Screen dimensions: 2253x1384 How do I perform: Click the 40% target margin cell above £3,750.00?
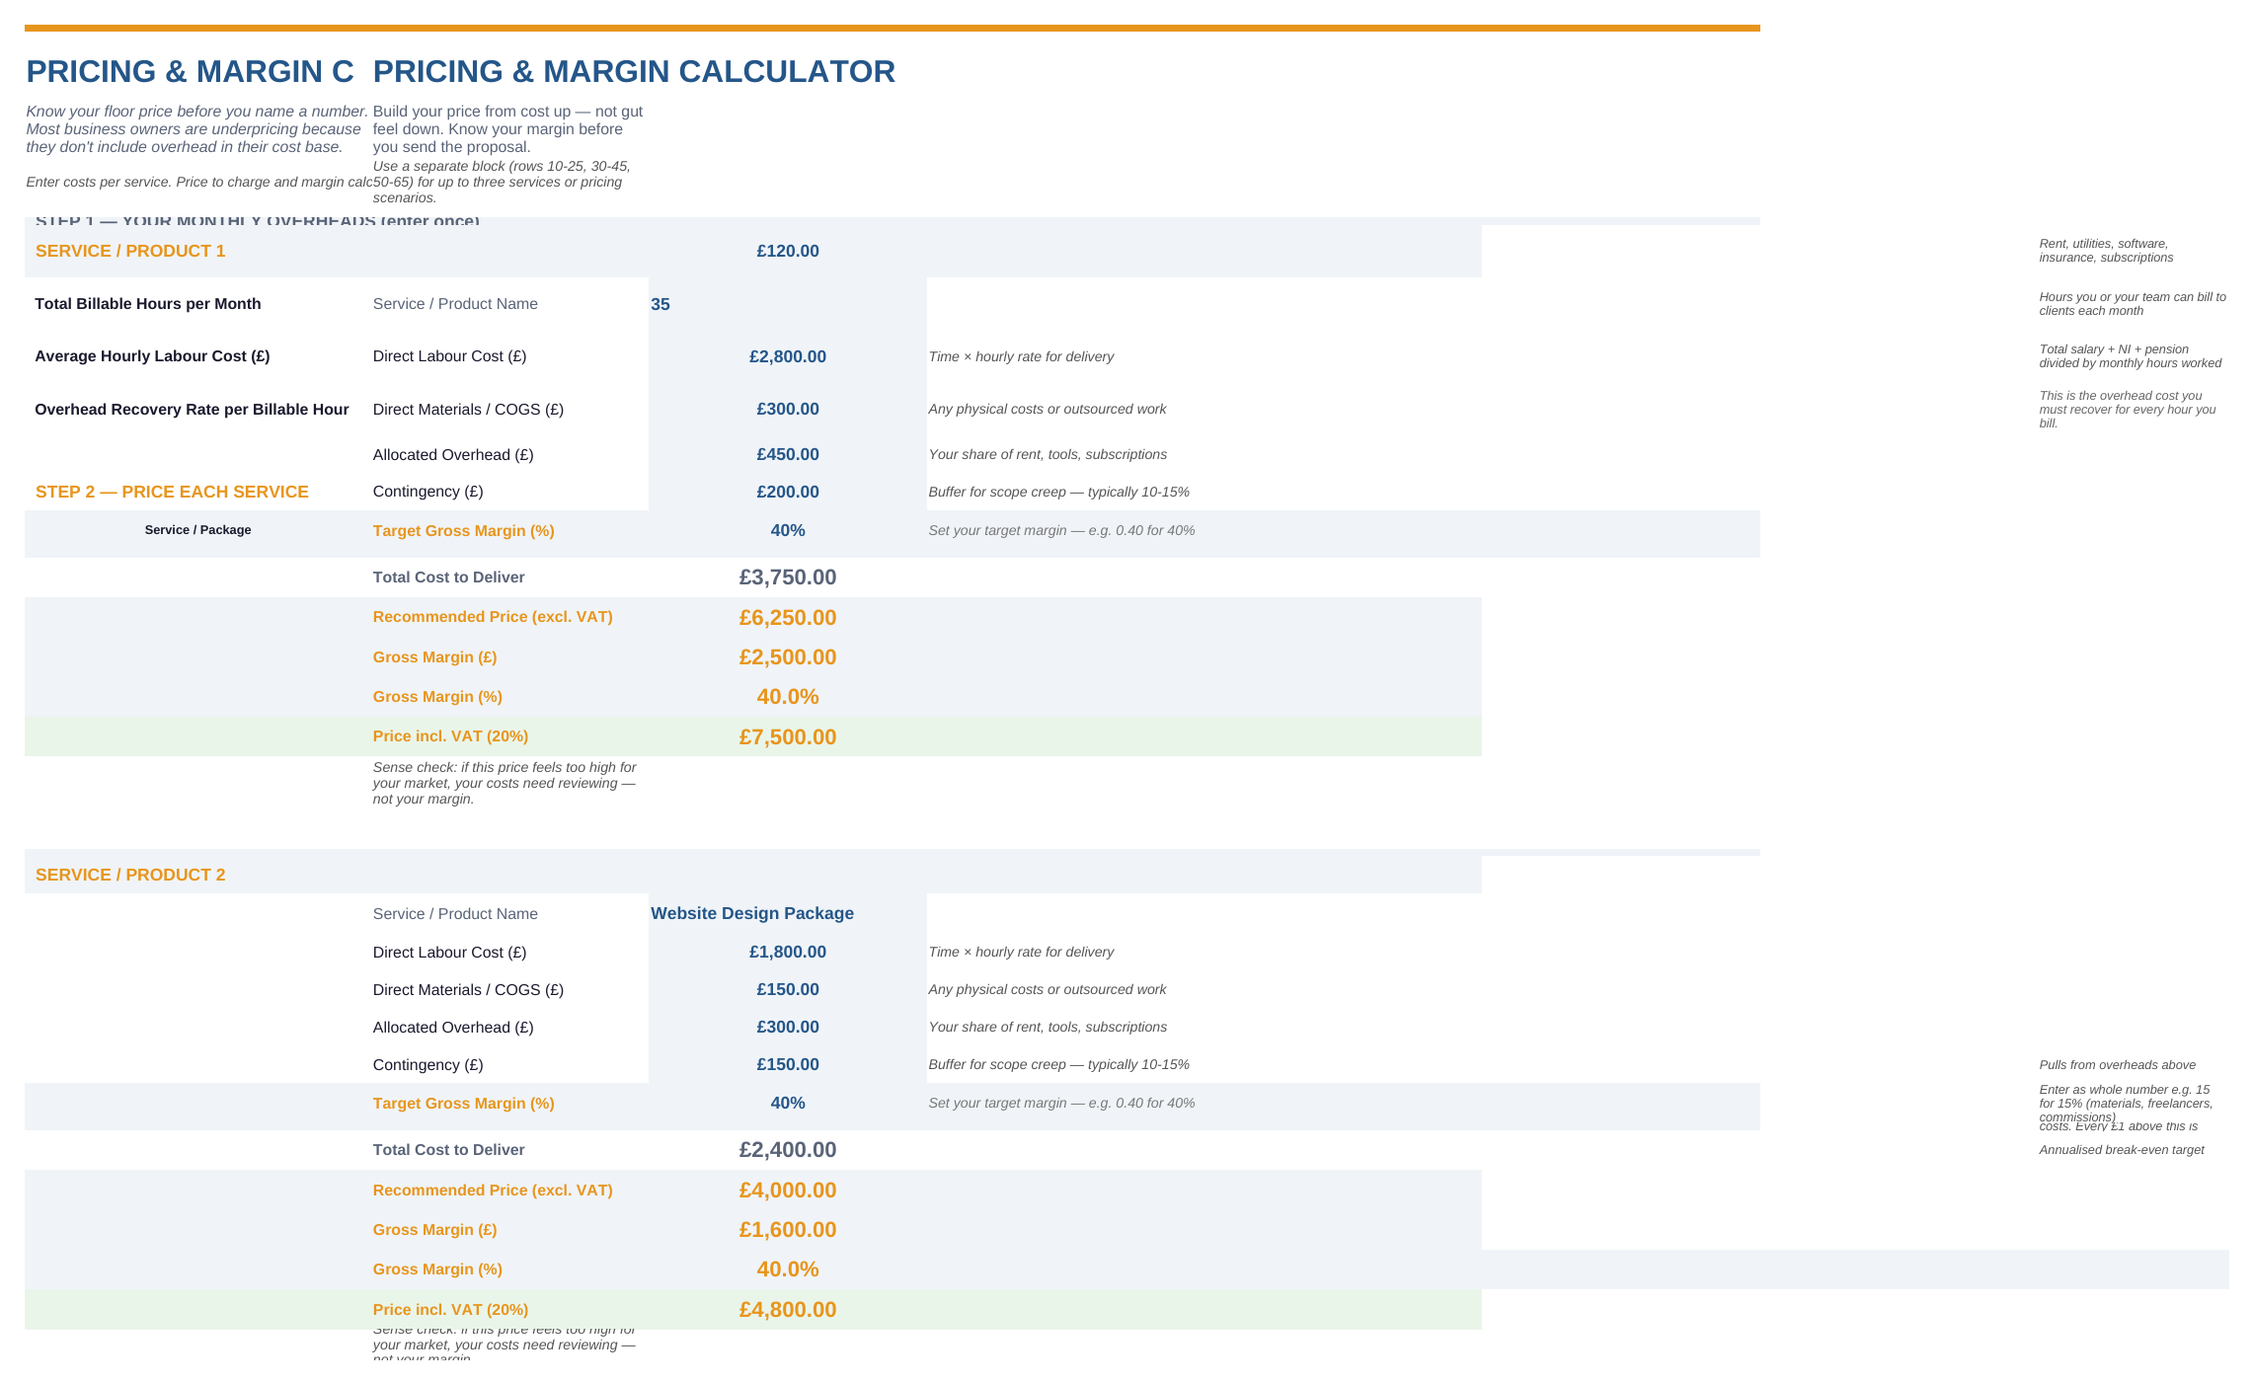(788, 530)
